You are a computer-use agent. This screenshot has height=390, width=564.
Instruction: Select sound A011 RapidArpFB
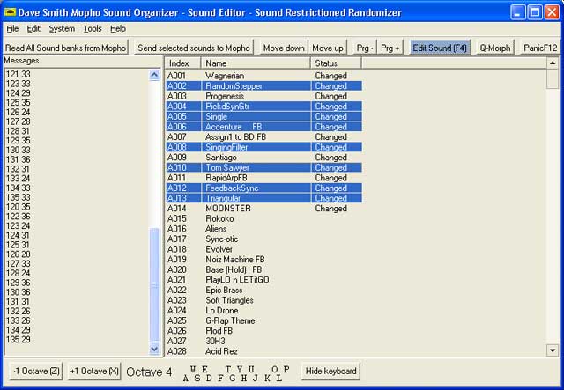[264, 178]
